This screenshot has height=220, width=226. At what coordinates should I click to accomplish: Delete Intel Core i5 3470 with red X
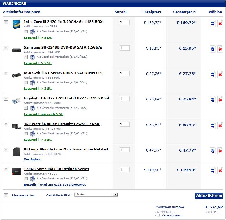220,23
